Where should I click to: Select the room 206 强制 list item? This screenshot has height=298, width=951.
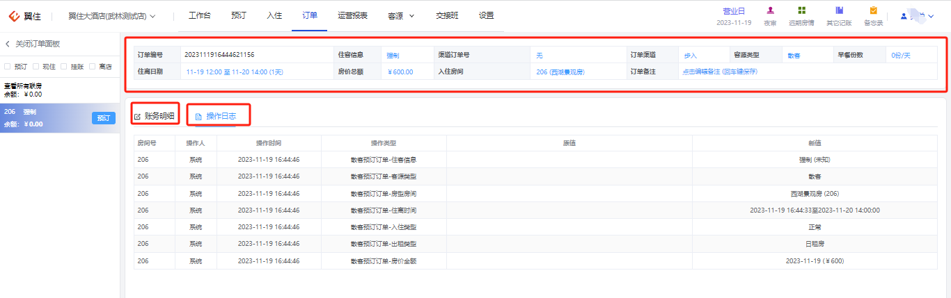click(61, 118)
